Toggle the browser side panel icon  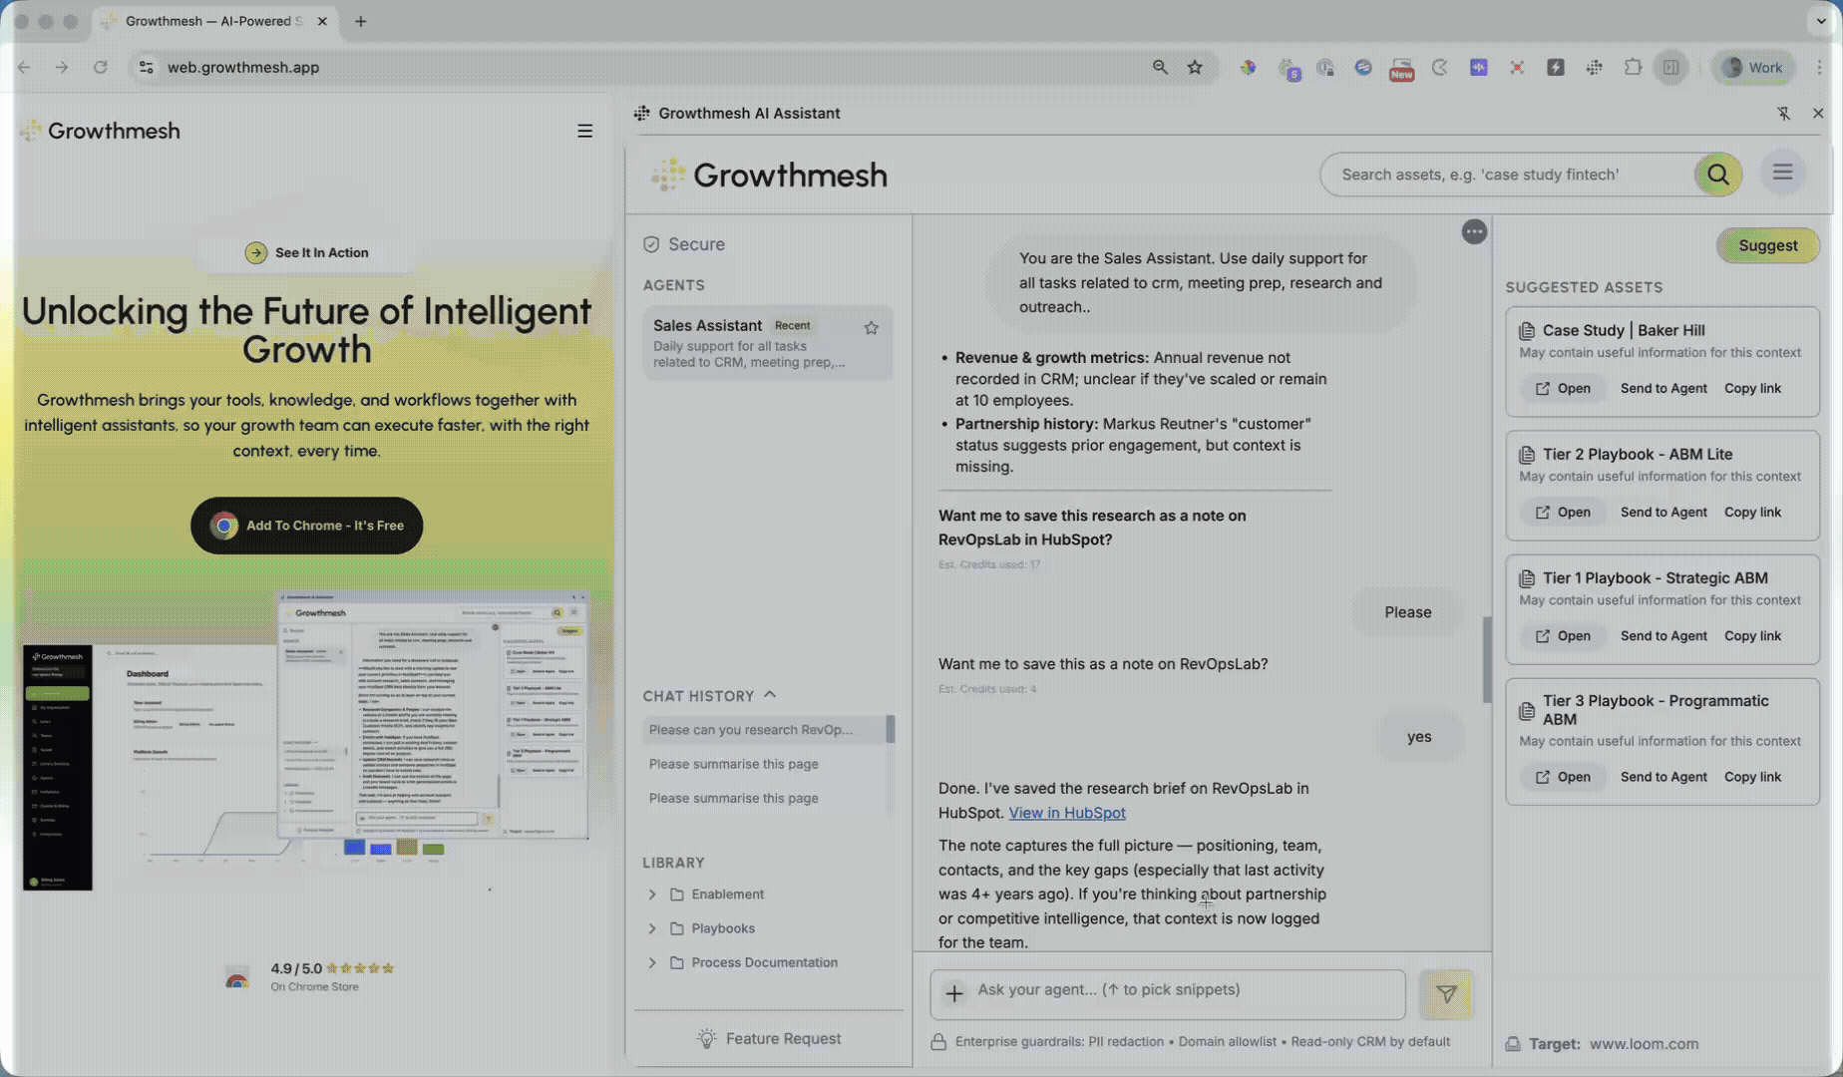click(1670, 67)
